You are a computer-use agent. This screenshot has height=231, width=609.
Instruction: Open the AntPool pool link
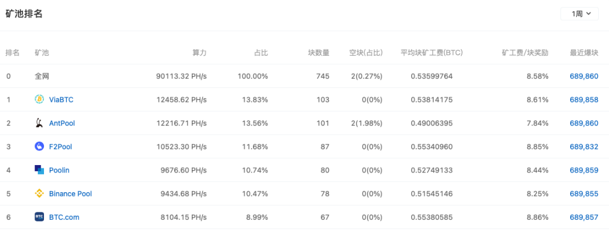coord(62,123)
